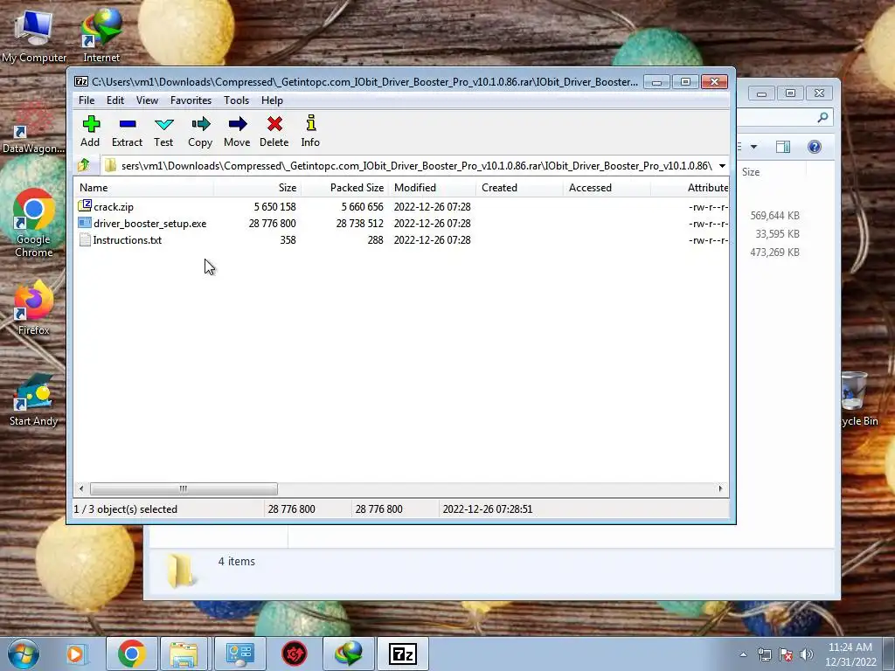Sort by Packed Size column header
Viewport: 895px width, 671px height.
[344, 188]
